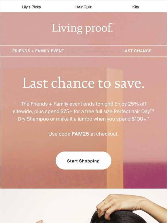This screenshot has height=223, width=167.
Task: Click the orange pillar in the hero background
Action: coord(115,128)
